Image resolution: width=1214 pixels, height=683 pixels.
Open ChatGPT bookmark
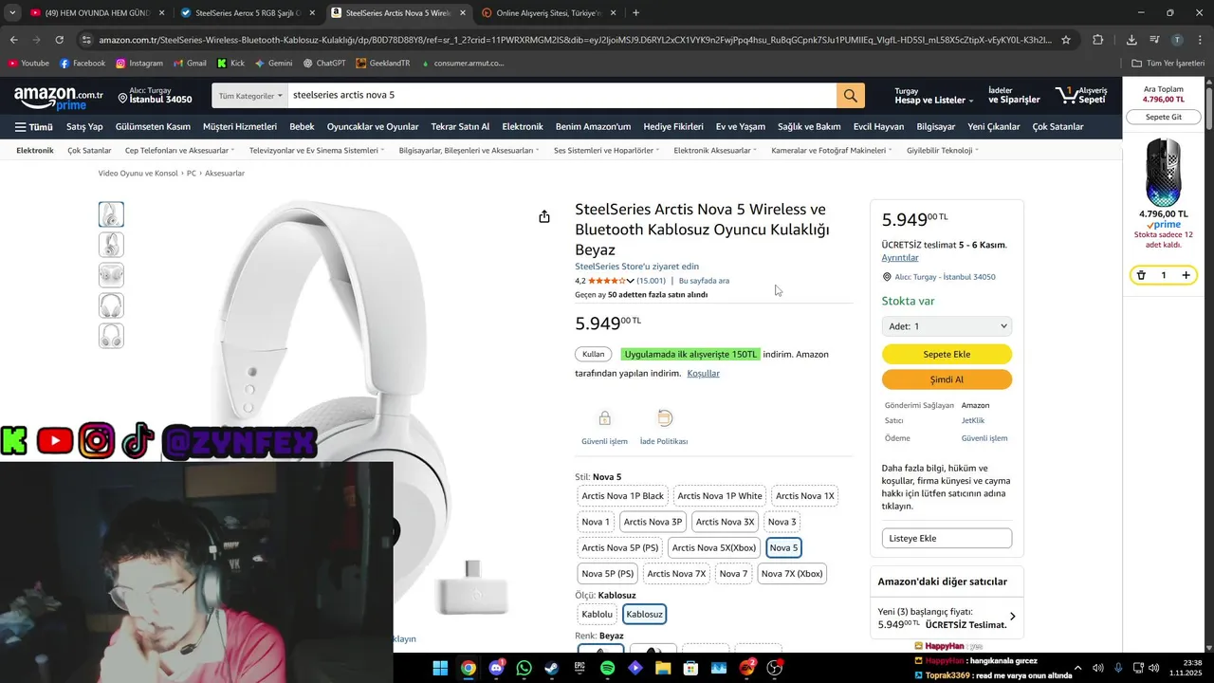[x=324, y=64]
